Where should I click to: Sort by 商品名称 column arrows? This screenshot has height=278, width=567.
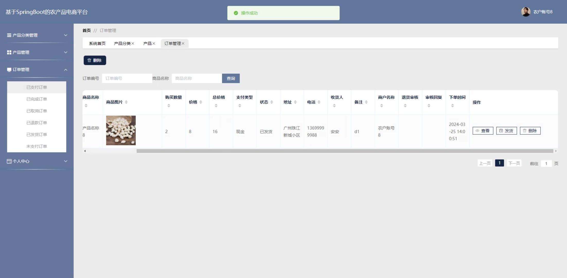[x=86, y=106]
